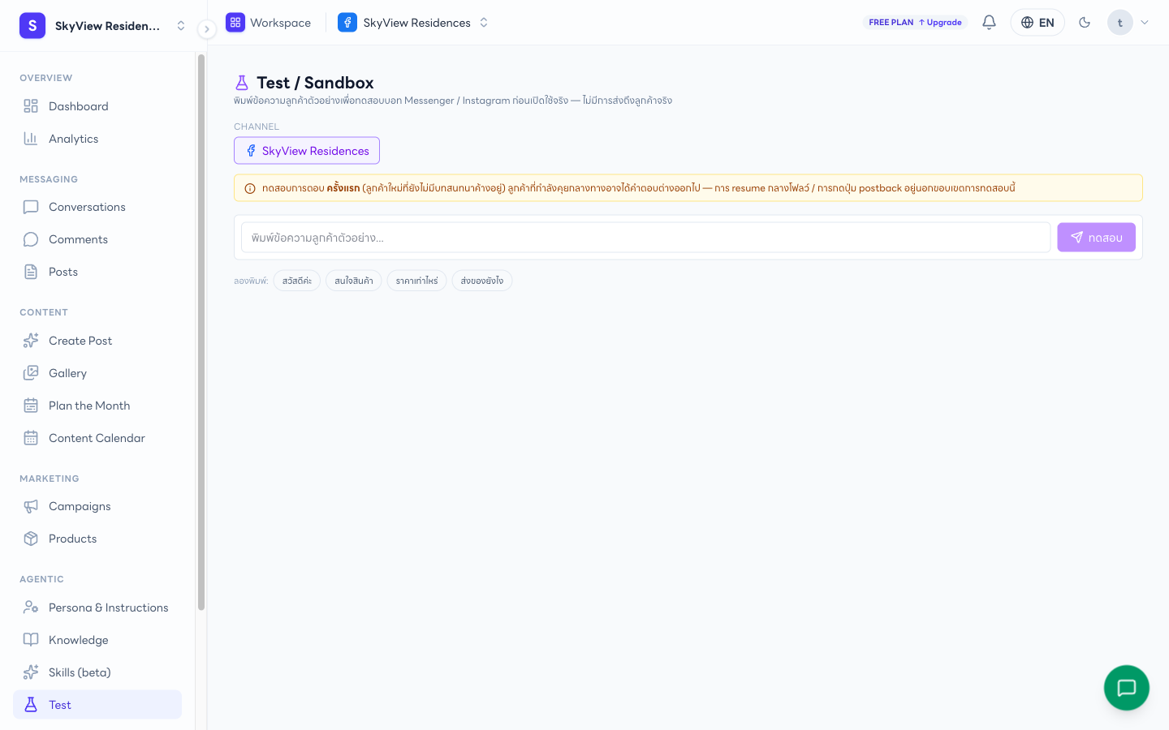Pick the ส่งของยังไง suggestion chip

[x=482, y=281]
